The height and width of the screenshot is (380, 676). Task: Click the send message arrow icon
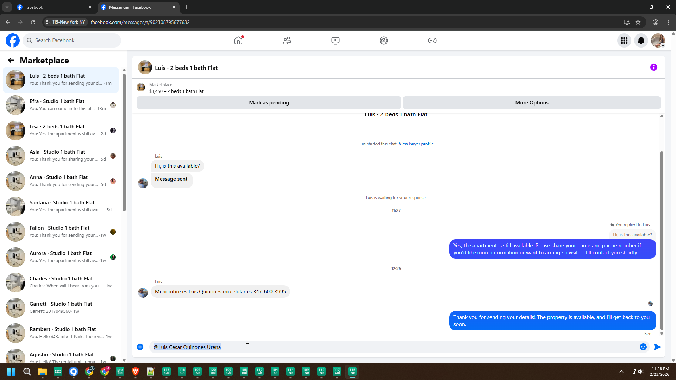pos(657,347)
